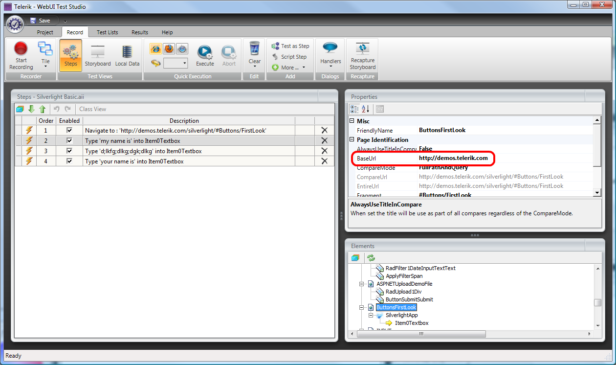Click lightning icon of step 1 row

pos(29,130)
